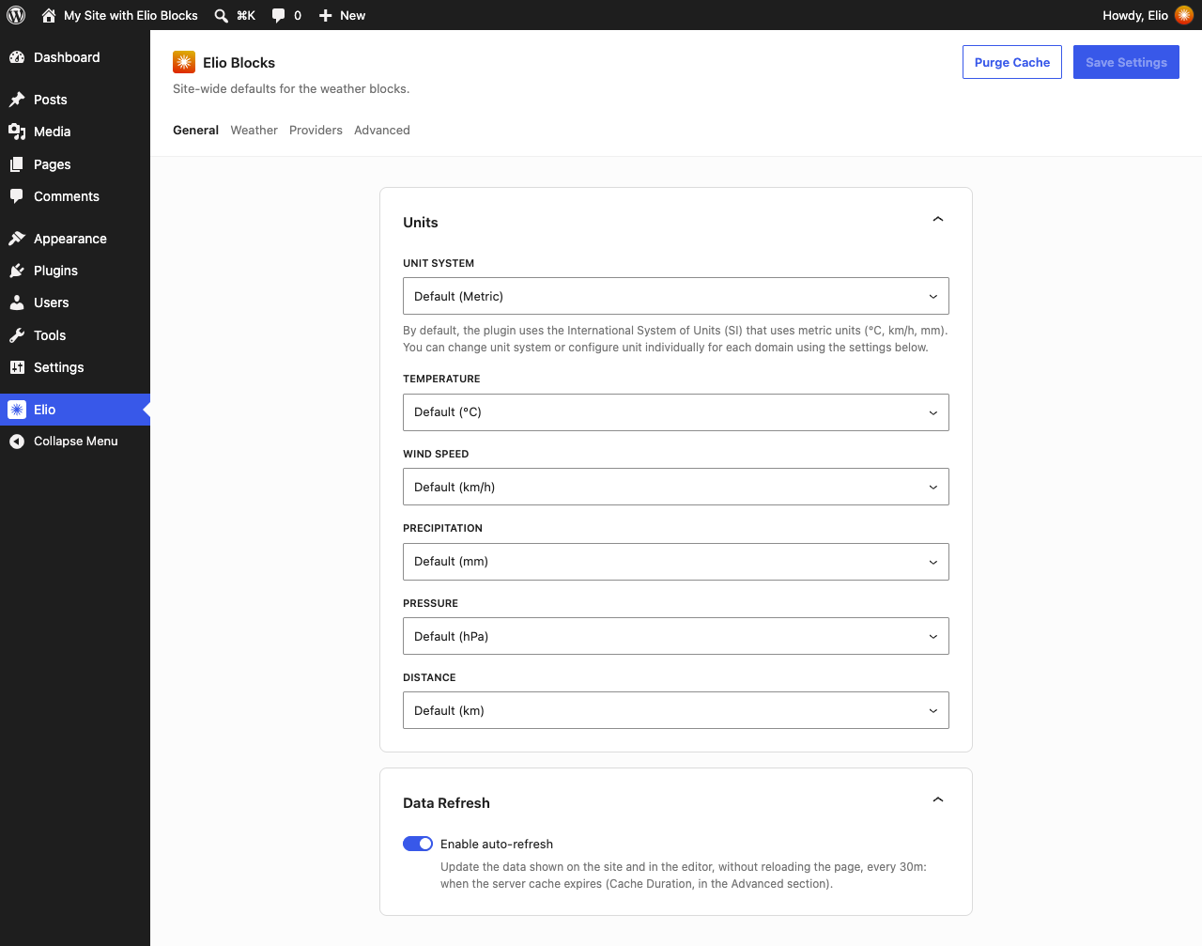This screenshot has height=946, width=1202.
Task: Open the Temperature dropdown
Action: click(676, 412)
